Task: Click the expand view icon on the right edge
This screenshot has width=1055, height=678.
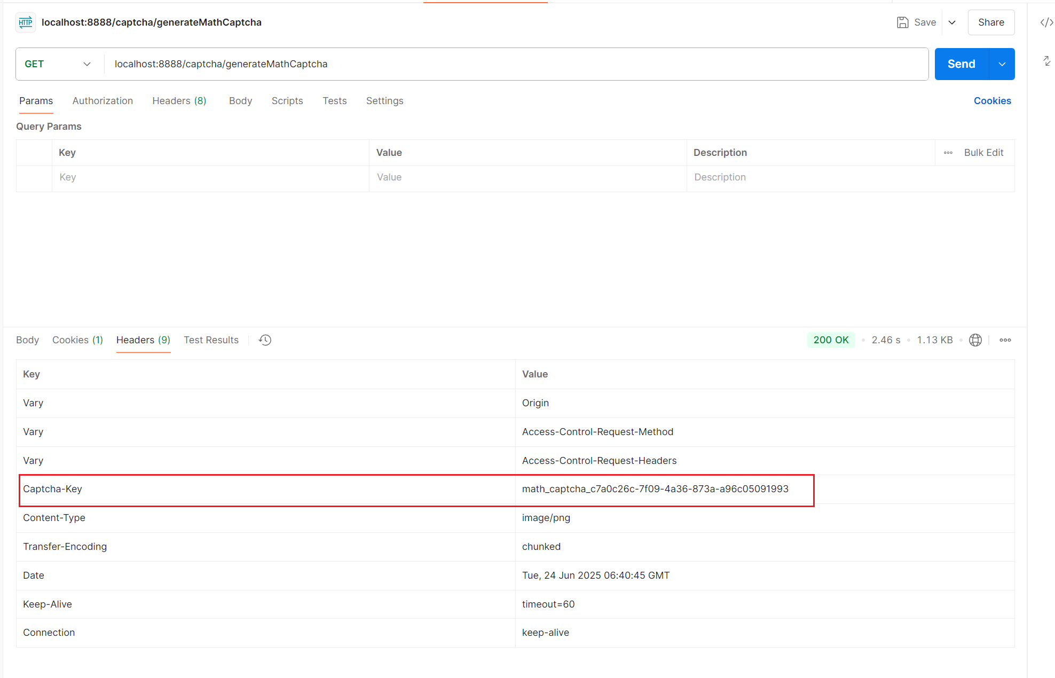Action: click(1045, 61)
